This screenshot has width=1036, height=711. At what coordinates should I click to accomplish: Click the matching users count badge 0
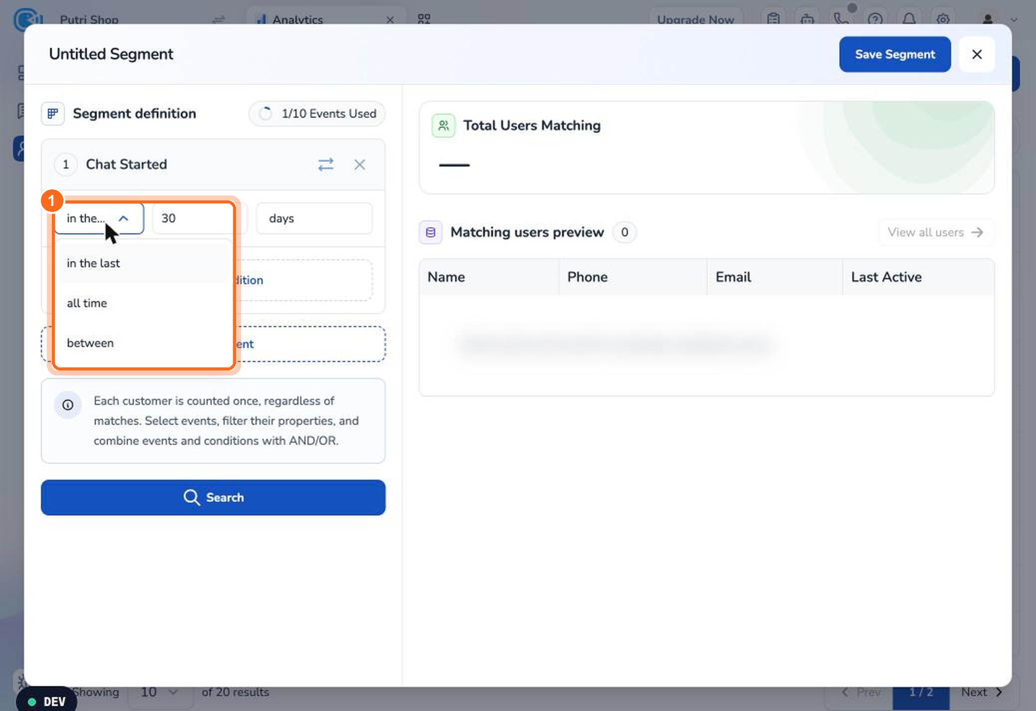624,232
